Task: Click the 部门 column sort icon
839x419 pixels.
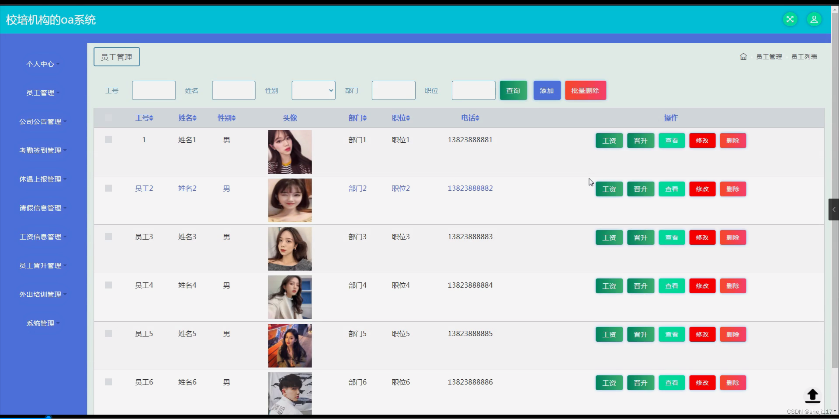Action: pos(365,118)
